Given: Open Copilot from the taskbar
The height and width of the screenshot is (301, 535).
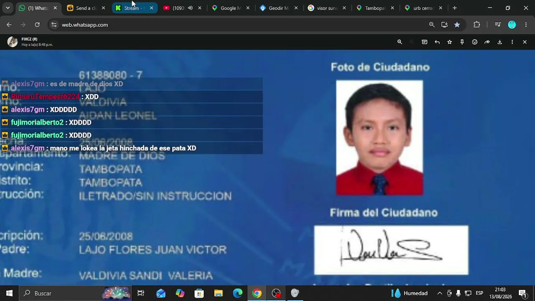Looking at the screenshot, I should click(180, 293).
